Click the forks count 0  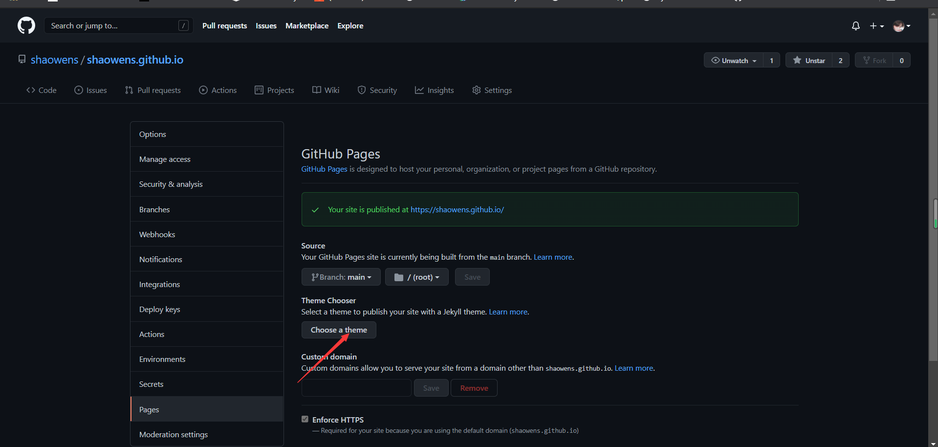[x=901, y=60]
